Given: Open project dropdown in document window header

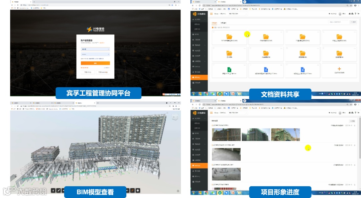Looking at the screenshot, I should pos(238,14).
